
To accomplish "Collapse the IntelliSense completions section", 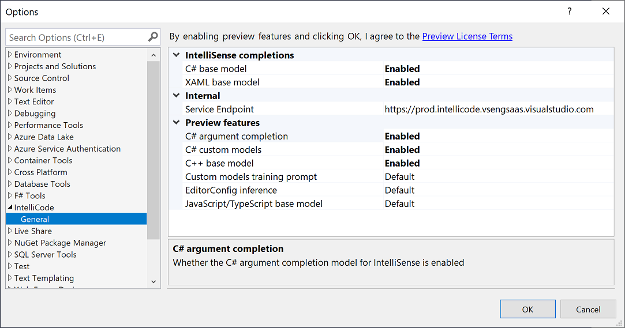I will tap(176, 55).
